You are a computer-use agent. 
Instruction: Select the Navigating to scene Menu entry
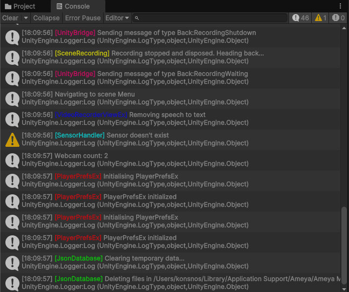(x=170, y=98)
